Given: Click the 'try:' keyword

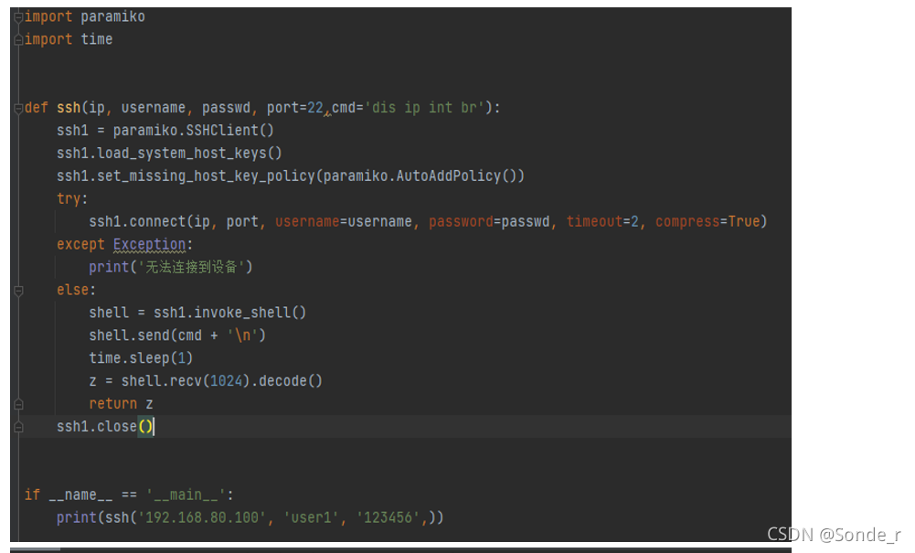Looking at the screenshot, I should click(72, 199).
